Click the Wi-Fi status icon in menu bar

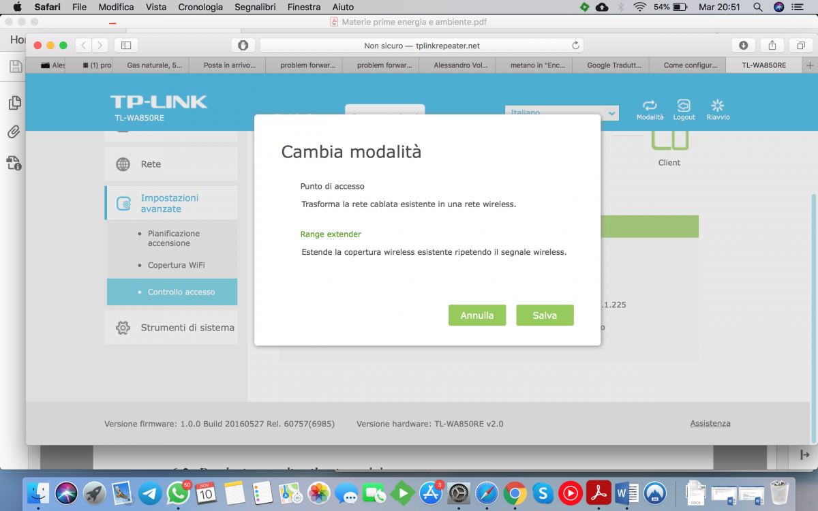pyautogui.click(x=639, y=7)
